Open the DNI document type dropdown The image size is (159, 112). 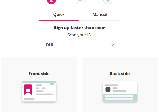point(79,45)
